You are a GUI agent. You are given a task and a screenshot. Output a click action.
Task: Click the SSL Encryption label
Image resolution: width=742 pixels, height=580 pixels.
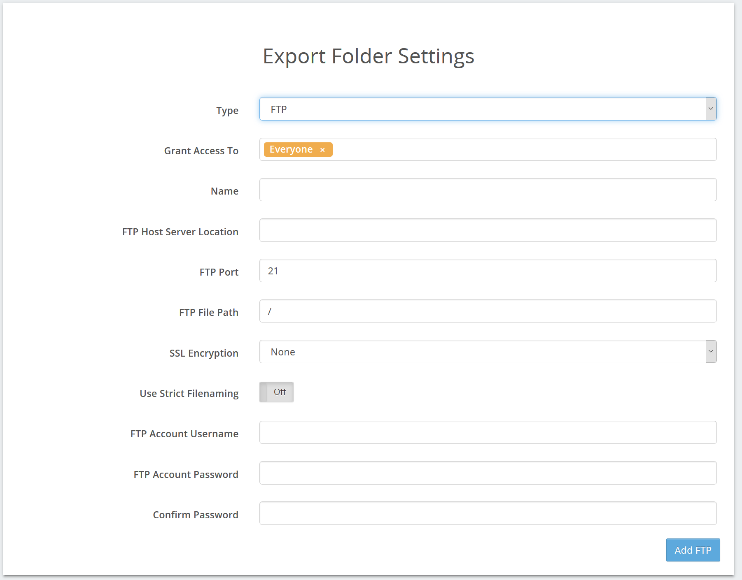click(x=204, y=353)
